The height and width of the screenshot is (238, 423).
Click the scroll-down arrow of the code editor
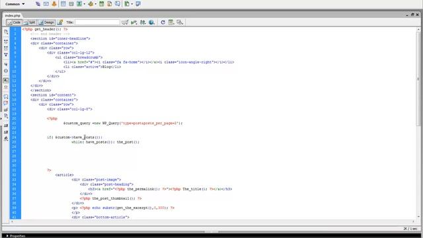[x=418, y=217]
